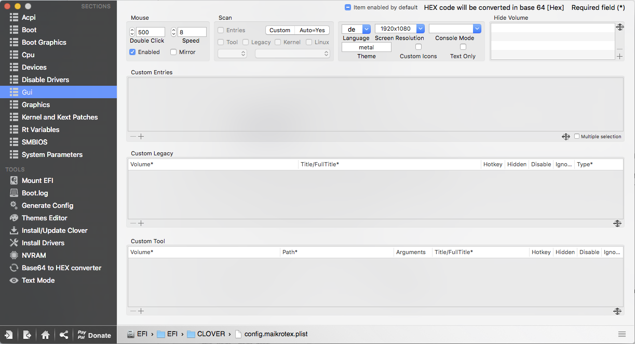Expand the Screen Resolution 1920x1080 dropdown
Viewport: 635px width, 344px height.
pyautogui.click(x=421, y=29)
